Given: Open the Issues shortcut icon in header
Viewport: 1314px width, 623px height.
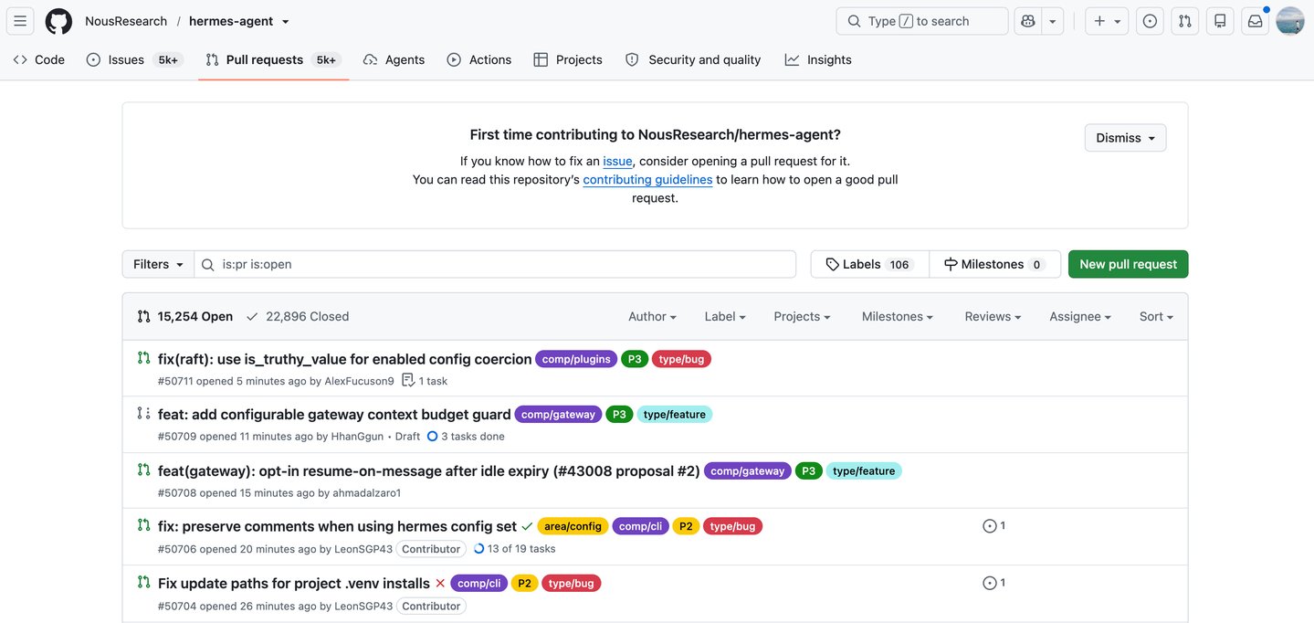Looking at the screenshot, I should (1150, 21).
